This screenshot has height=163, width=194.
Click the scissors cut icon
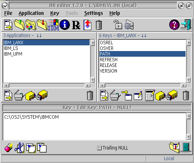[19, 148]
